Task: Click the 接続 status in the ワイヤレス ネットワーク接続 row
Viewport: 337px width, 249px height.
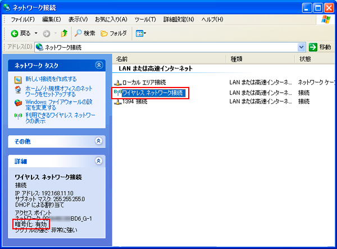Action: (304, 93)
